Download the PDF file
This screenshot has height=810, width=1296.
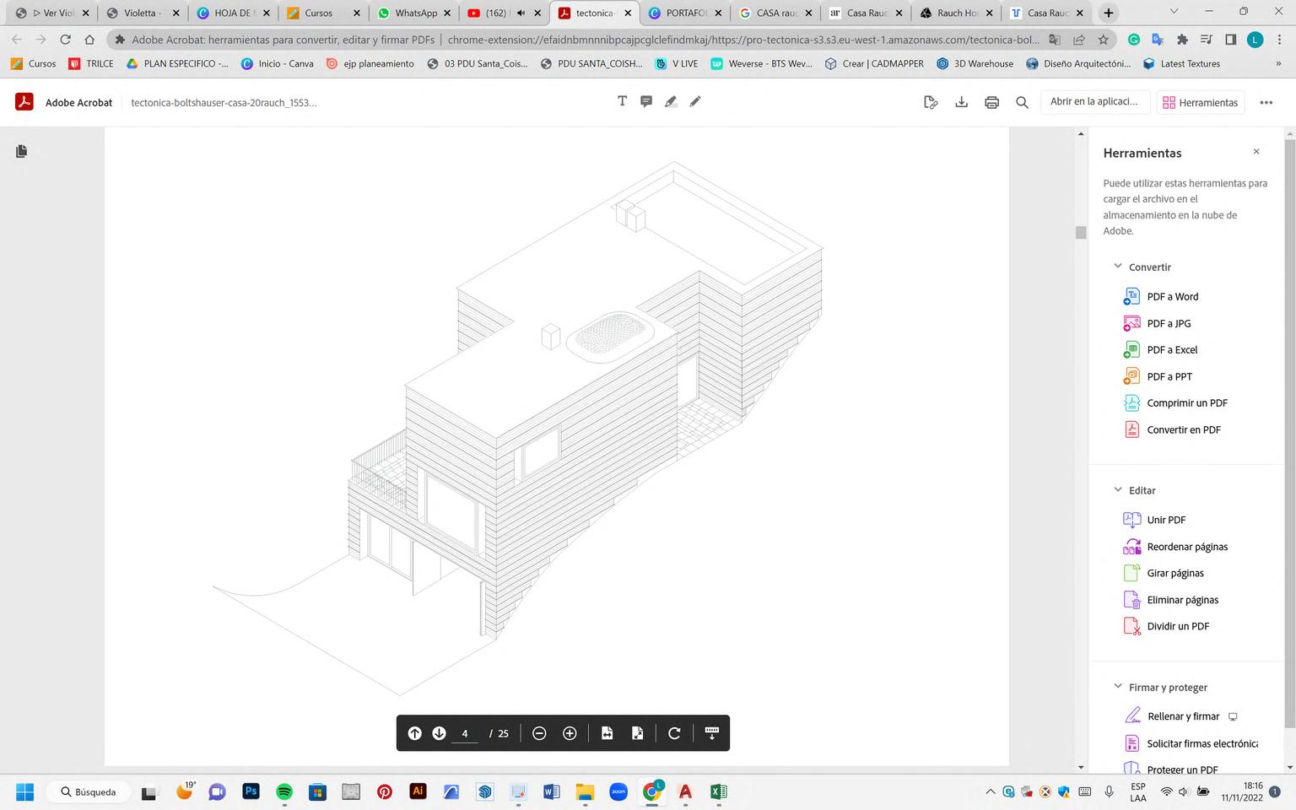pyautogui.click(x=961, y=102)
